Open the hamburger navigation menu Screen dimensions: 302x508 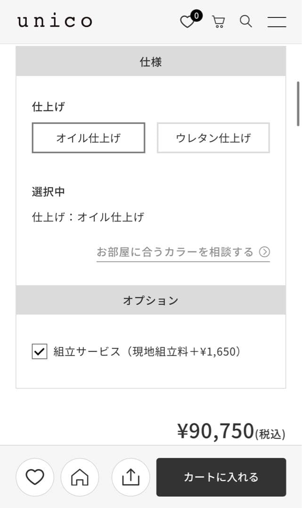(277, 22)
